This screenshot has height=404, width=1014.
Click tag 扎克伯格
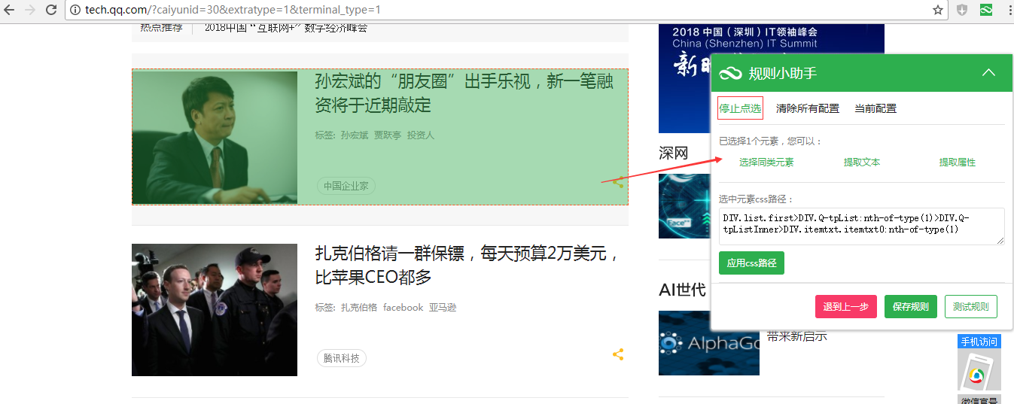(359, 308)
